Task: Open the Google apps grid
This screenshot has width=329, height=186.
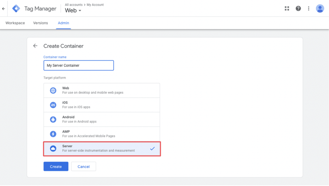Action: (287, 9)
